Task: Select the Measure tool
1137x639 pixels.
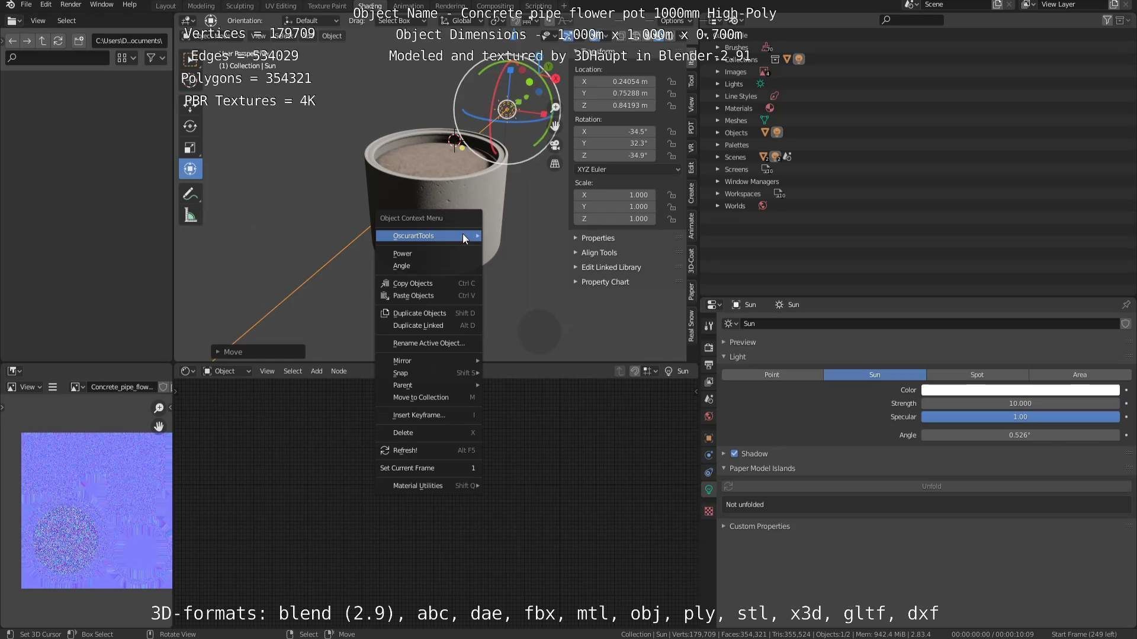Action: (190, 216)
